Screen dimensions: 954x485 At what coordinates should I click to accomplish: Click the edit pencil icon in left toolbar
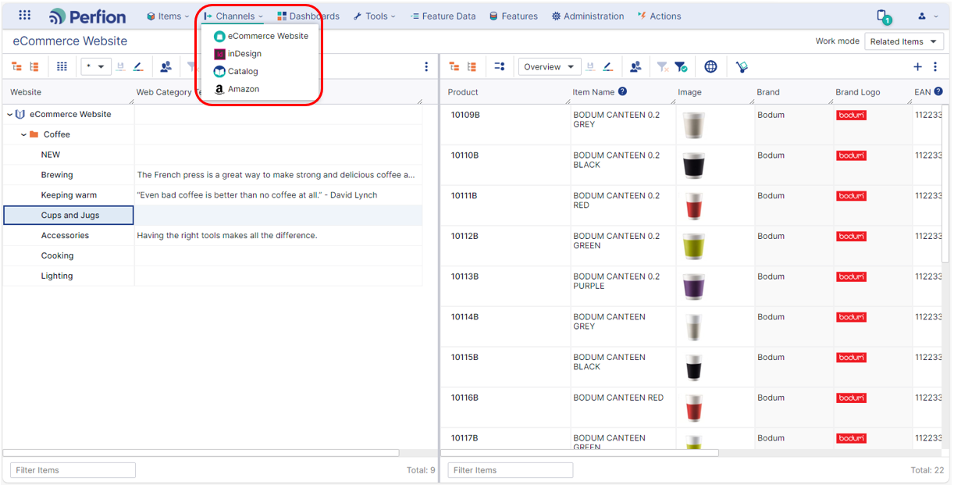pos(138,66)
